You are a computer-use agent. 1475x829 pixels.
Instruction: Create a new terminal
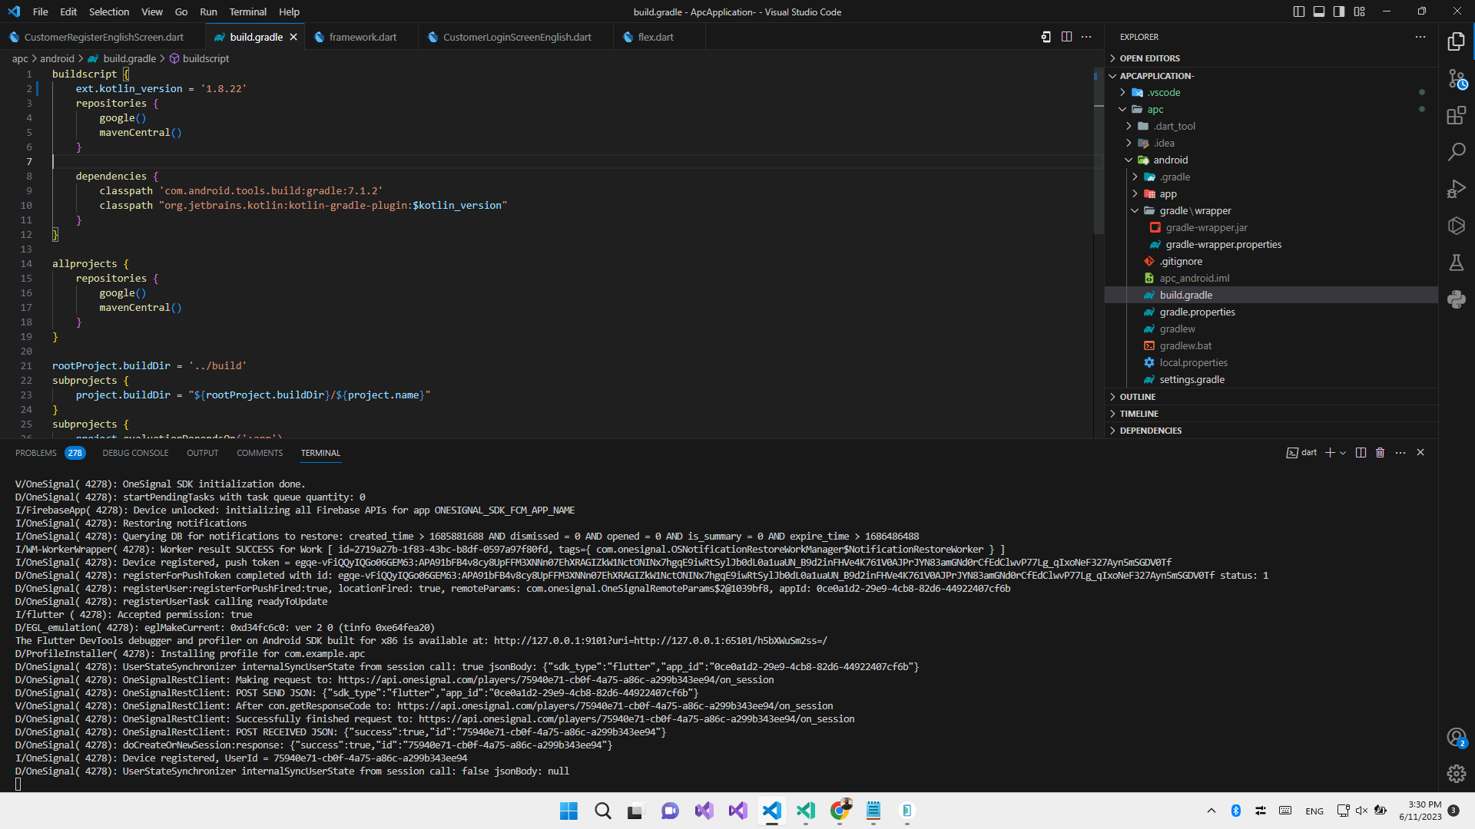1330,452
